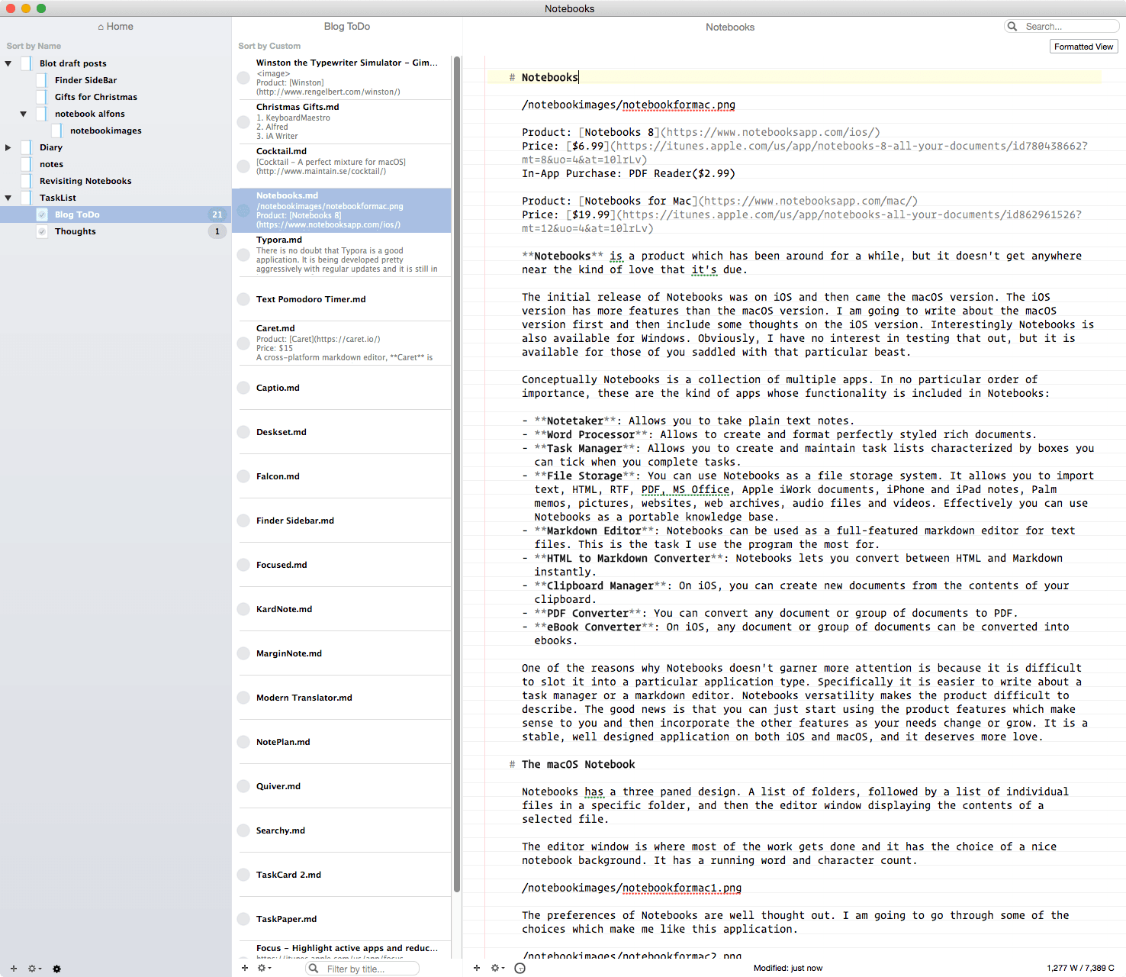Click the notebookimages book icon
Image resolution: width=1126 pixels, height=977 pixels.
coord(56,131)
